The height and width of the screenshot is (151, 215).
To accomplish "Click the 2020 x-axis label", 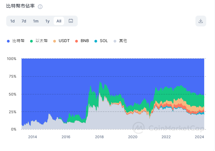I will click(133, 137).
